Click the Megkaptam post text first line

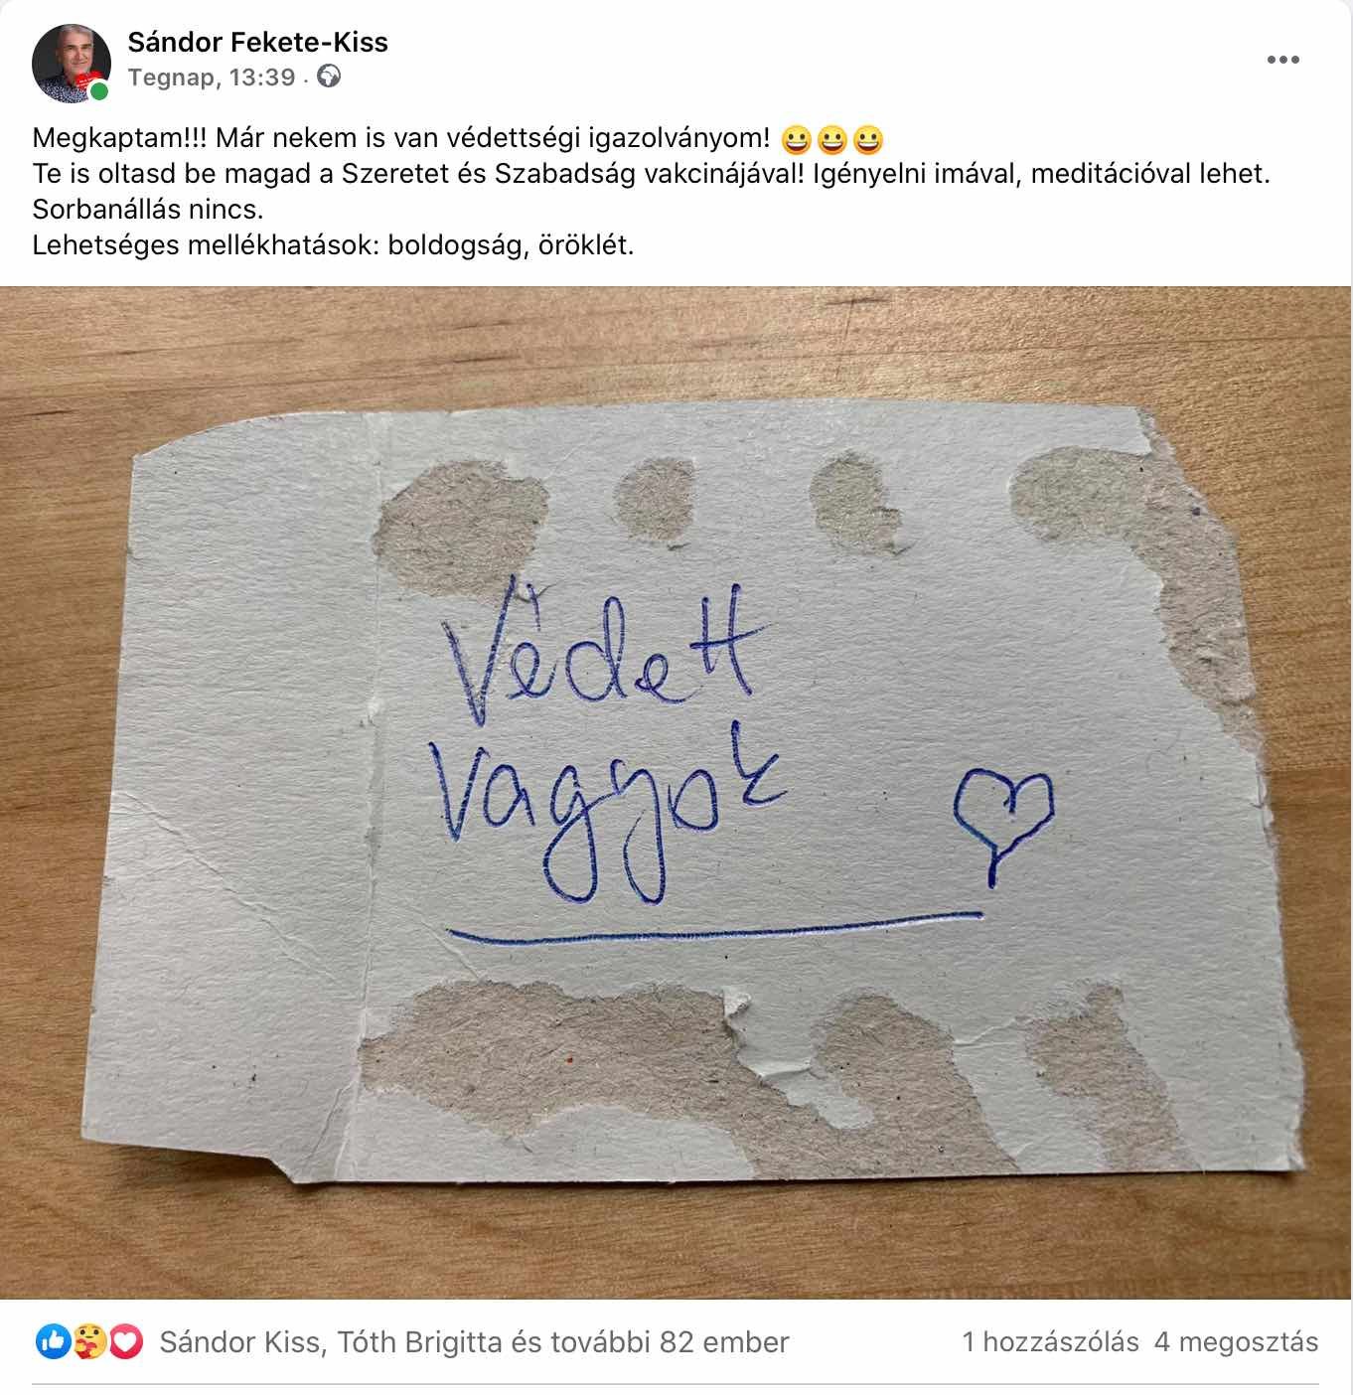[401, 138]
